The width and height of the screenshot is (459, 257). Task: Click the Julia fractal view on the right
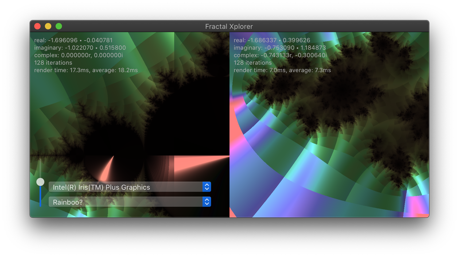pyautogui.click(x=329, y=125)
